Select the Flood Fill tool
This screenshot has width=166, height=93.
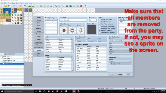click(48, 6)
